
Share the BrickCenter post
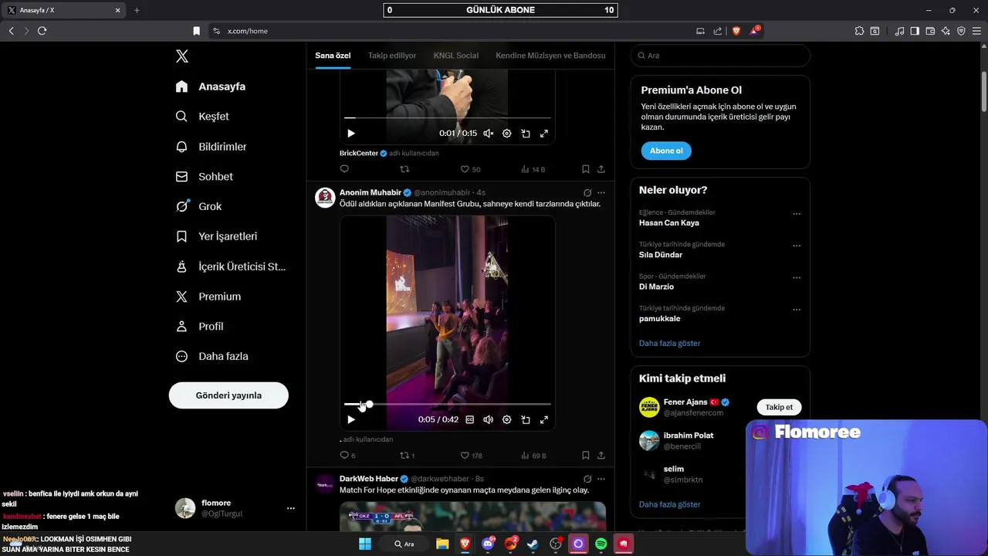(601, 169)
